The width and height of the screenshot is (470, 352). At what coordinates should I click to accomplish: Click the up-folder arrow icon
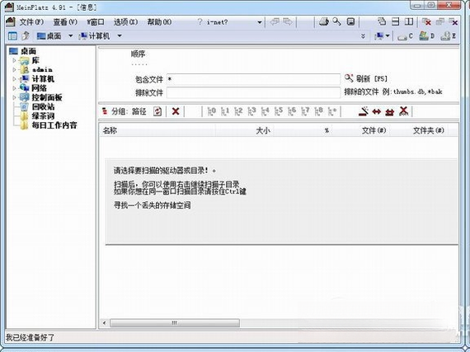tap(26, 36)
